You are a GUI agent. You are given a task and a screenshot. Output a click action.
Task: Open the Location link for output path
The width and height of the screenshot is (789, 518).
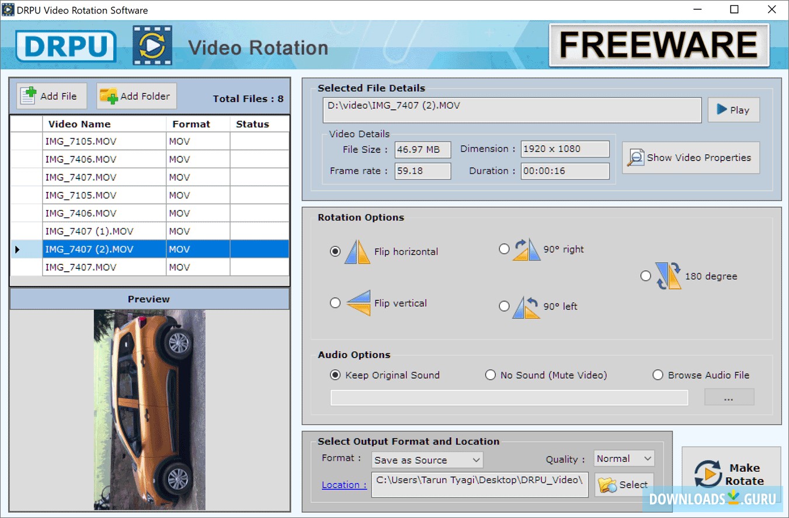coord(343,485)
